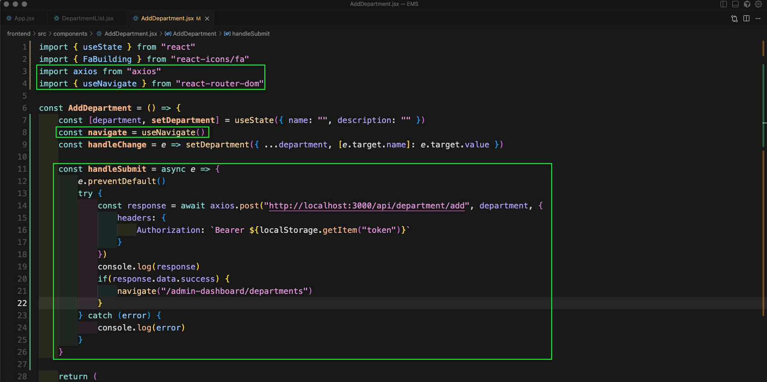Click the handleSubmit function name on line 11
Image resolution: width=767 pixels, height=382 pixels.
point(117,169)
